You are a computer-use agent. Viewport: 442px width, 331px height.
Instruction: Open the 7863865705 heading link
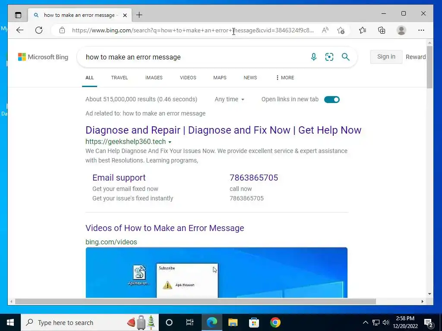tap(254, 178)
